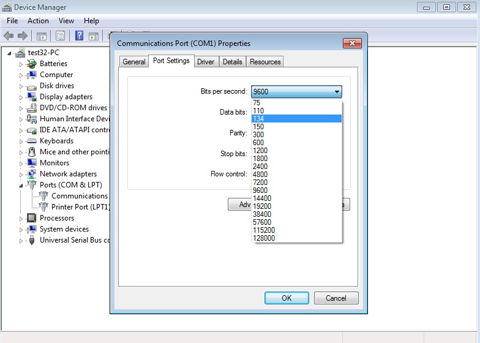The width and height of the screenshot is (480, 343).
Task: Expand the Monitors tree node
Action: [21, 163]
